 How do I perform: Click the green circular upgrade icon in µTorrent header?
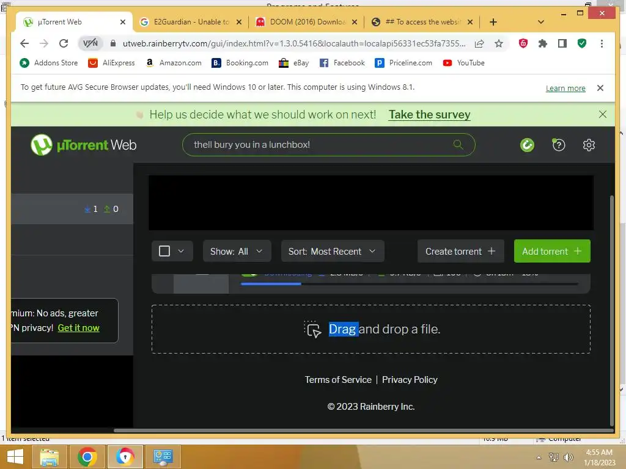527,145
